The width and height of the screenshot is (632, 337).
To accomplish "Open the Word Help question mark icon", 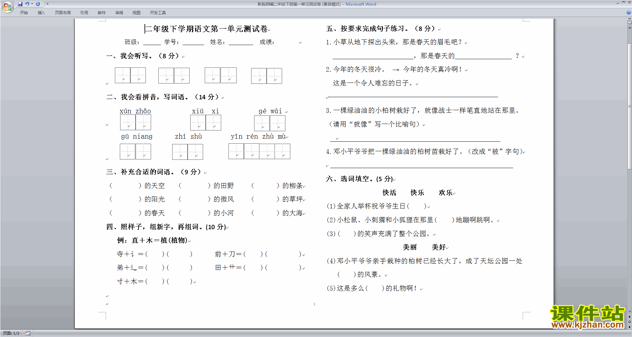I will coord(629,12).
